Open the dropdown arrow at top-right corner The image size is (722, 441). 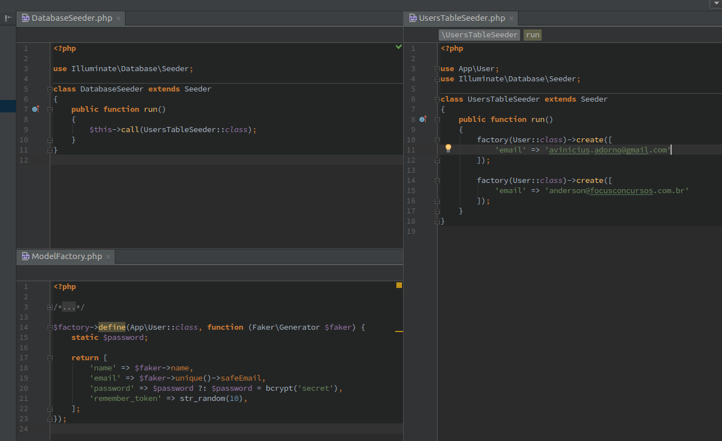715,3
